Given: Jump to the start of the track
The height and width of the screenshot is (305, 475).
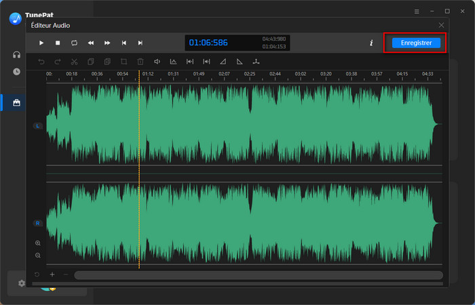Looking at the screenshot, I should tap(123, 43).
